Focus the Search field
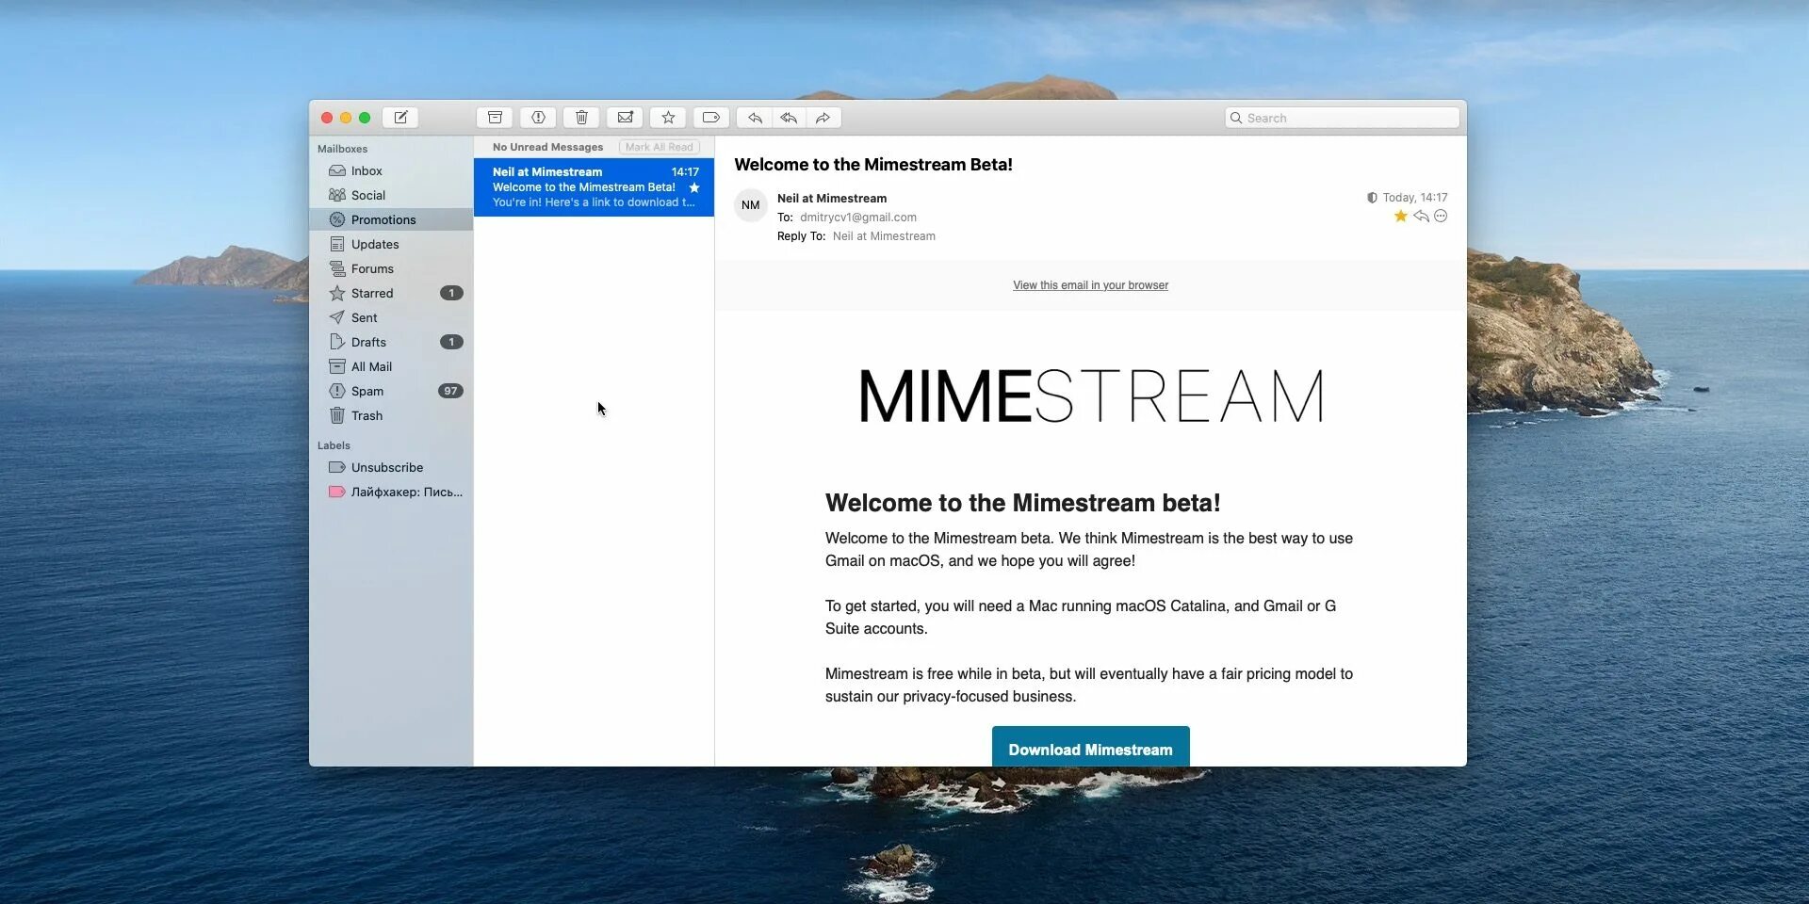This screenshot has height=904, width=1809. [1342, 118]
